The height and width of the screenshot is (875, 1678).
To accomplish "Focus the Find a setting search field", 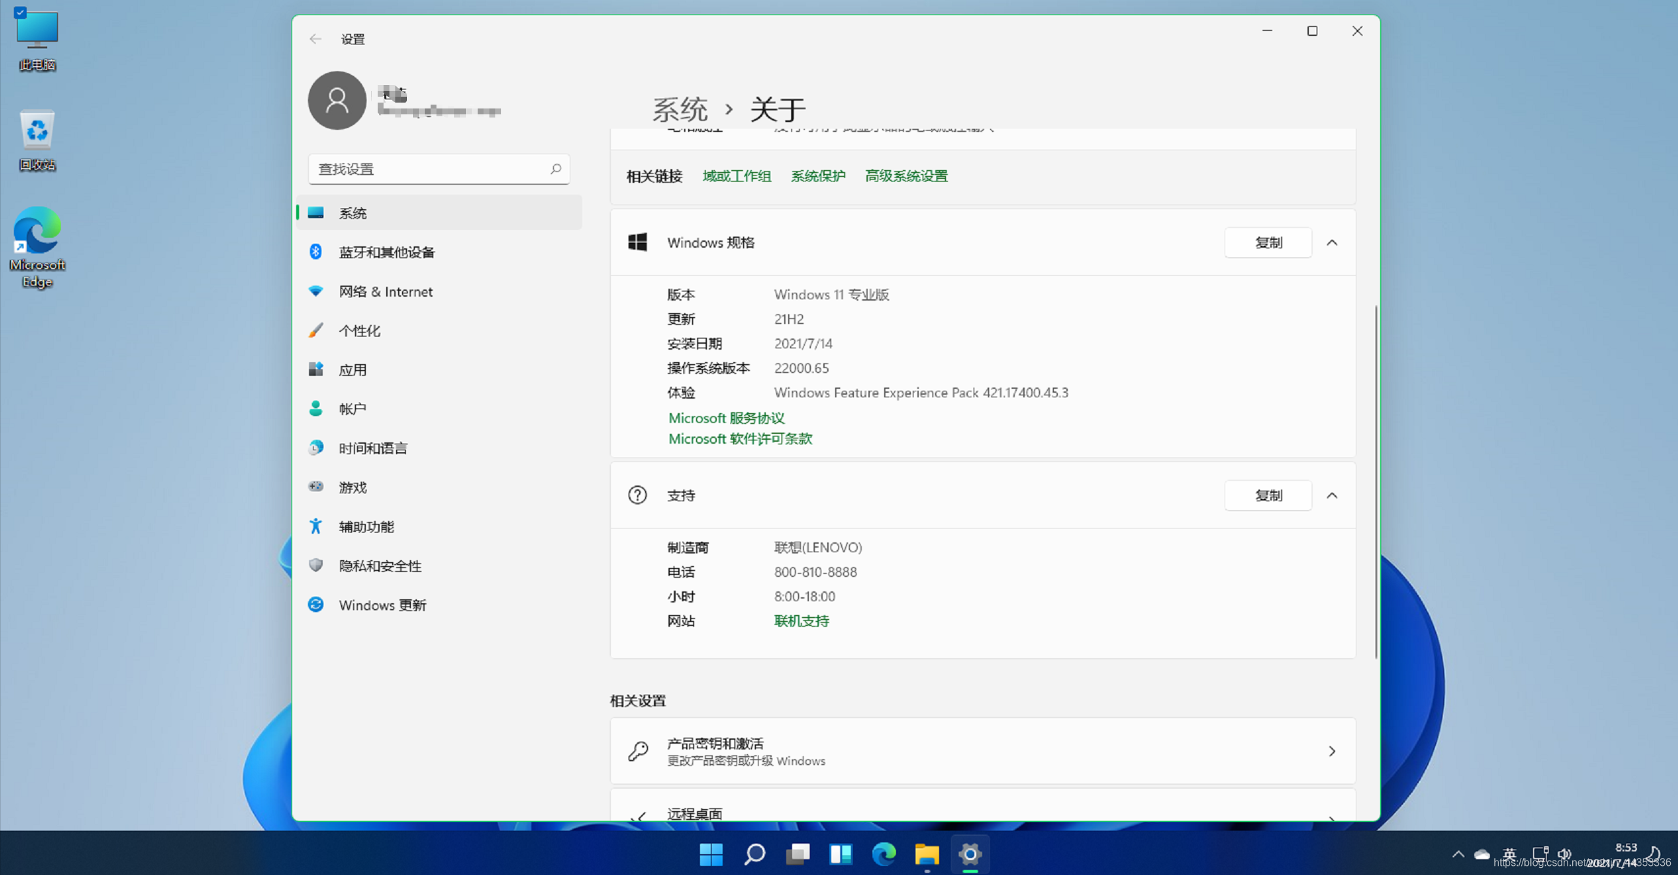I will (431, 169).
